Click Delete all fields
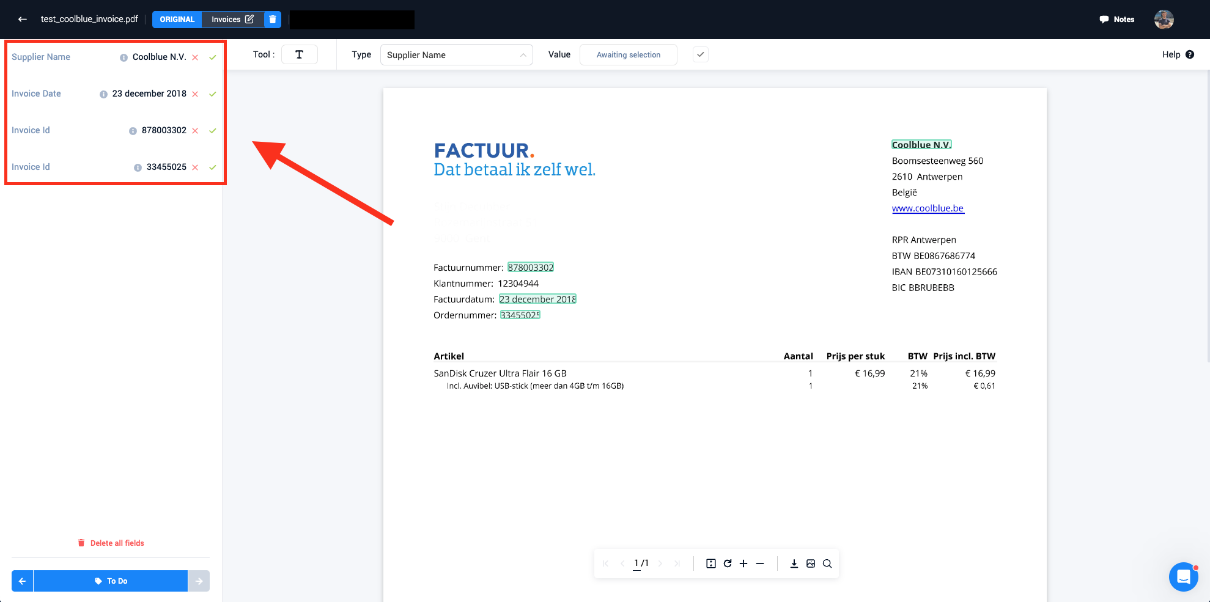Viewport: 1210px width, 602px height. coord(111,543)
